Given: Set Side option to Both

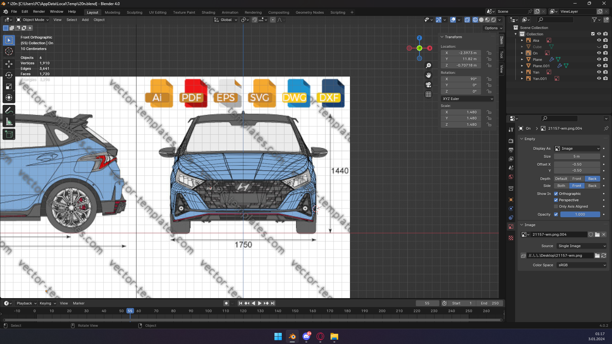Looking at the screenshot, I should [561, 186].
